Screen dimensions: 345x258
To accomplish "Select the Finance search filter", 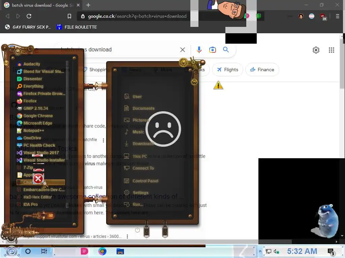I will click(262, 70).
